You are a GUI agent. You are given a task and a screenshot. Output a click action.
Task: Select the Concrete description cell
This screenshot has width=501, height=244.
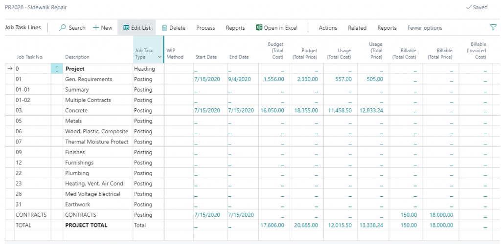tap(98, 111)
